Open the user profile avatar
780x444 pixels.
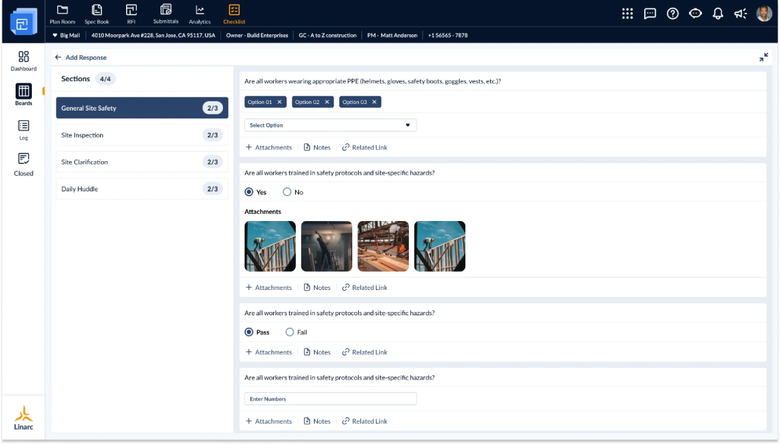764,14
